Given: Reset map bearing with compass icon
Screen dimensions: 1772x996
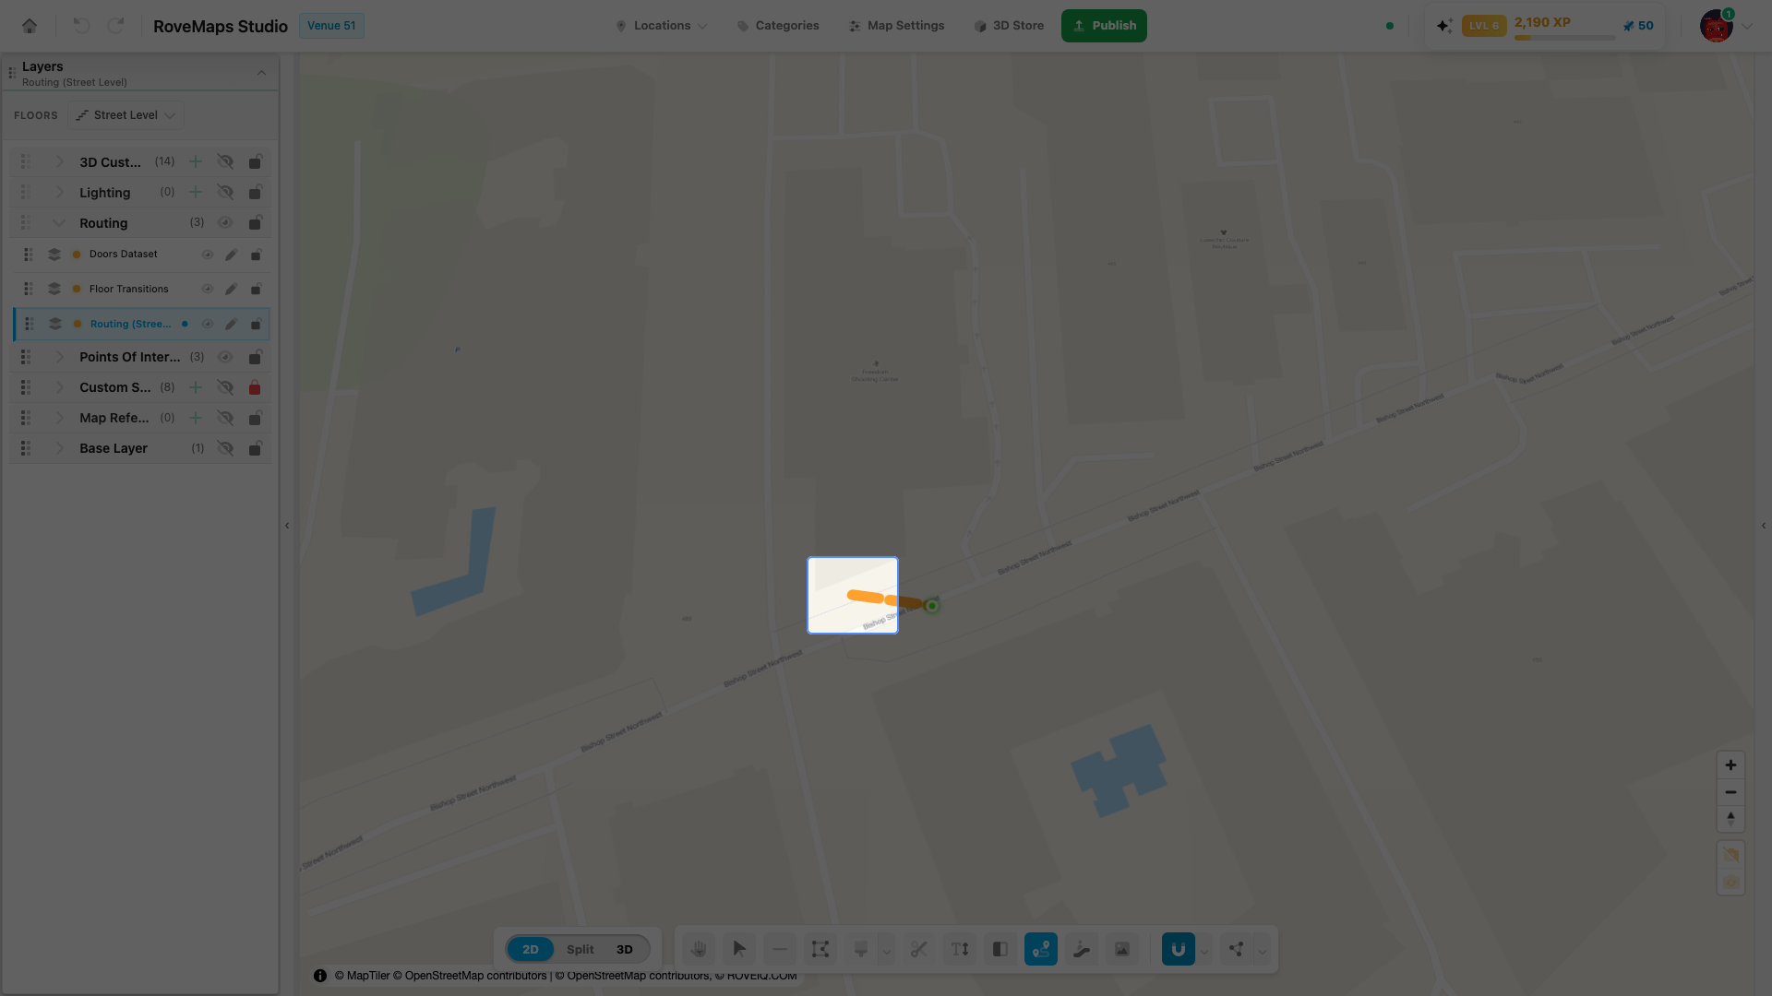Looking at the screenshot, I should [1730, 818].
